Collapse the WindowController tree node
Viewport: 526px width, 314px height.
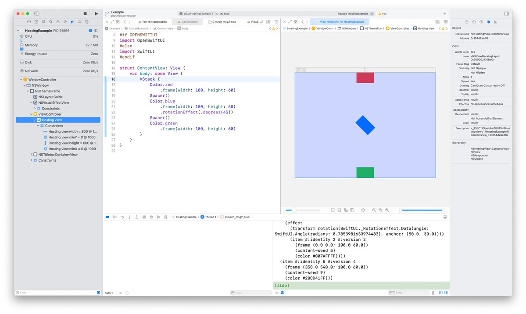(x=21, y=80)
